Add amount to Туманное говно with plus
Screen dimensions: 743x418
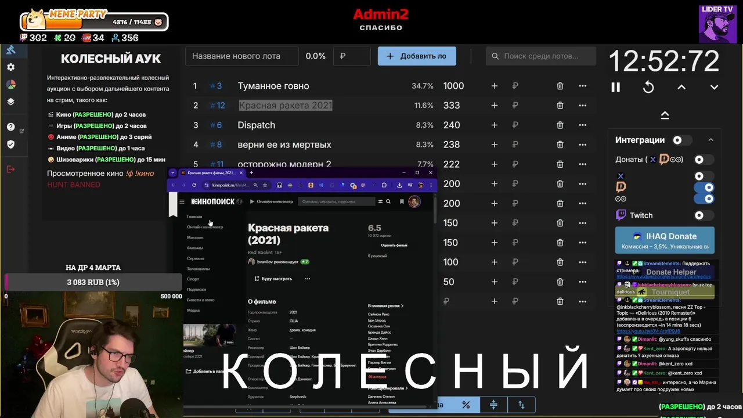click(494, 86)
